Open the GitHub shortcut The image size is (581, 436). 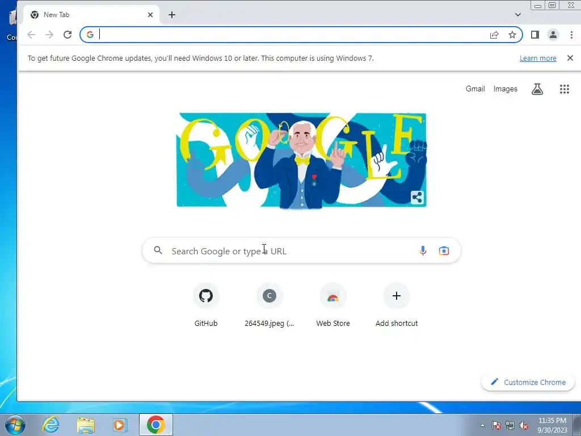[206, 305]
